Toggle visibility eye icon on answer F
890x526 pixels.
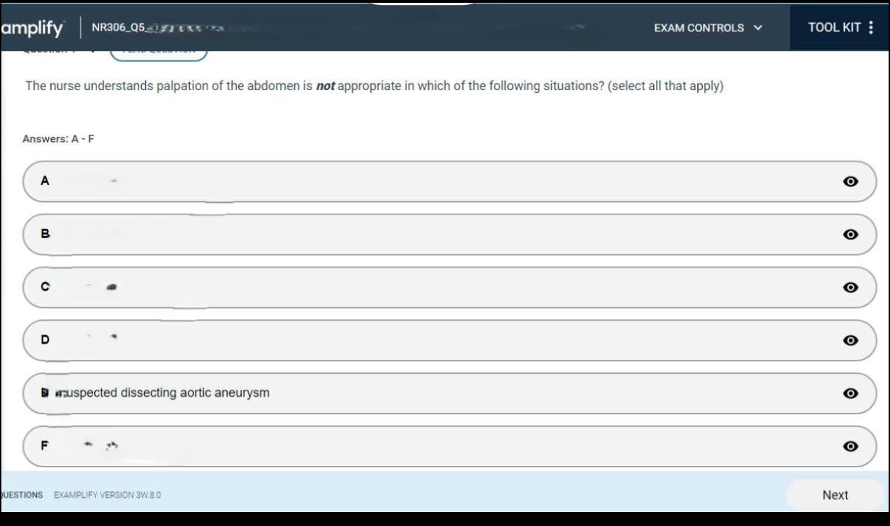click(x=850, y=446)
